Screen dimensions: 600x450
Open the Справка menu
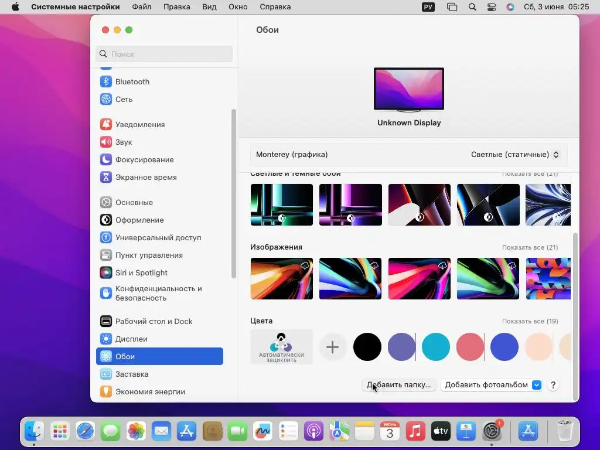[275, 7]
